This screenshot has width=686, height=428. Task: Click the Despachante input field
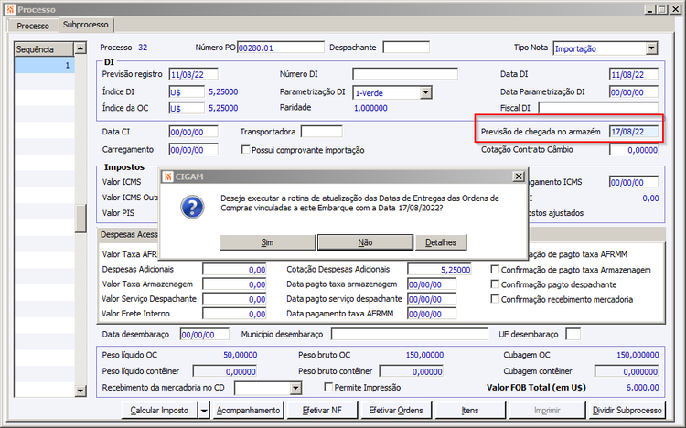(406, 48)
